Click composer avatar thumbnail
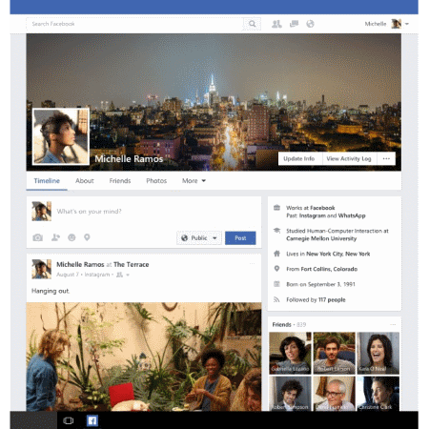429x429 pixels. [x=42, y=211]
